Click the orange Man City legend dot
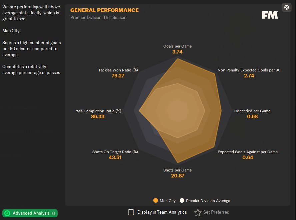Viewport: 296px width, 220px height. (x=155, y=200)
